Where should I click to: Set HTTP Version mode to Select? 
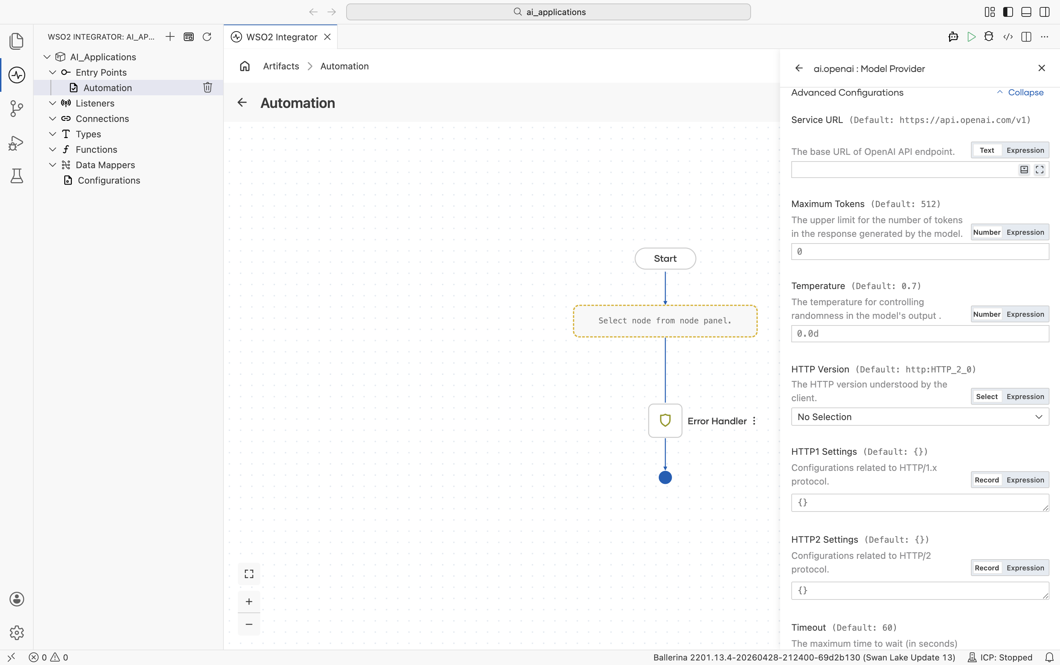pos(987,396)
